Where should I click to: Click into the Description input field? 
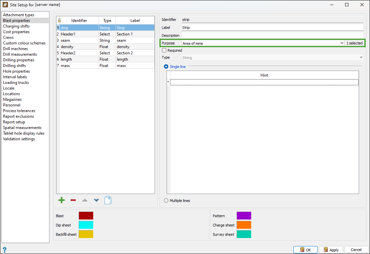[272, 35]
